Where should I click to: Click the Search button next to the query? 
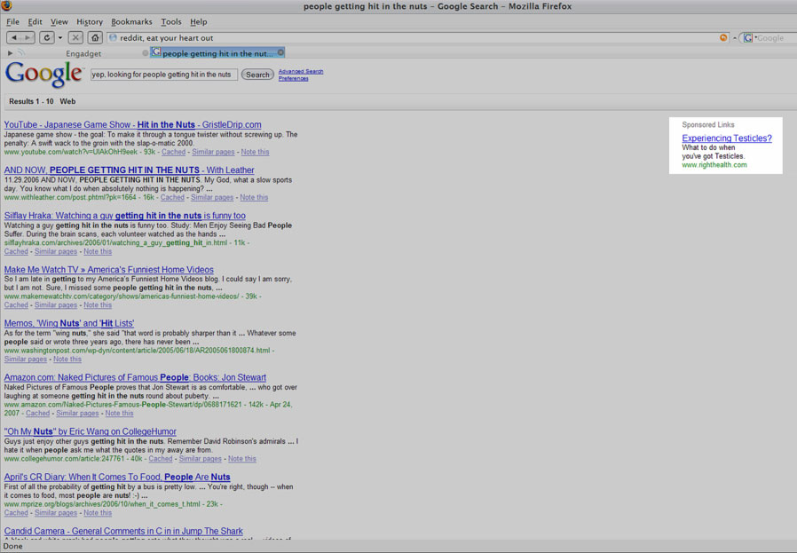pos(257,75)
